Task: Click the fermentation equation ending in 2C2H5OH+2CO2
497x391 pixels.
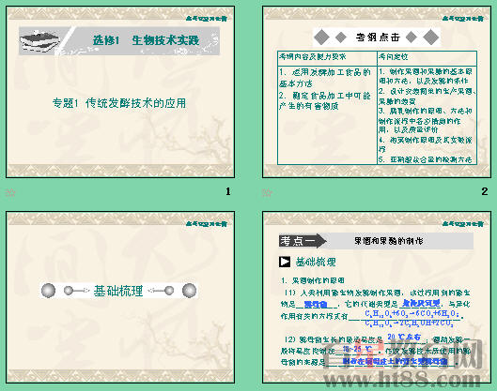Action: [410, 323]
